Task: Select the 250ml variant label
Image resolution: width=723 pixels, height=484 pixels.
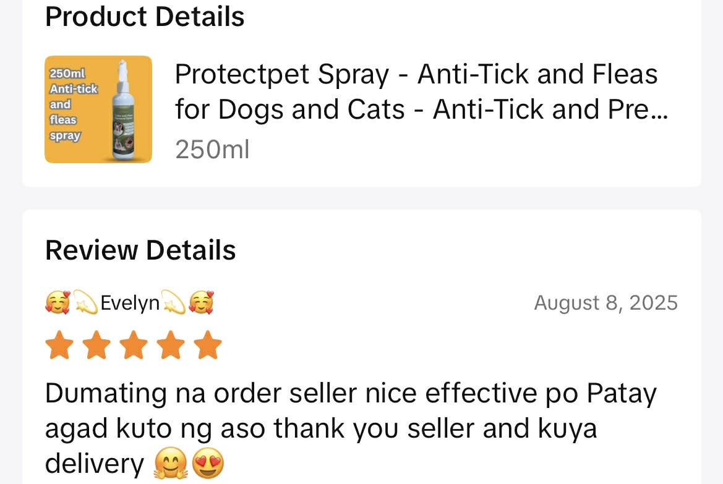Action: click(212, 149)
